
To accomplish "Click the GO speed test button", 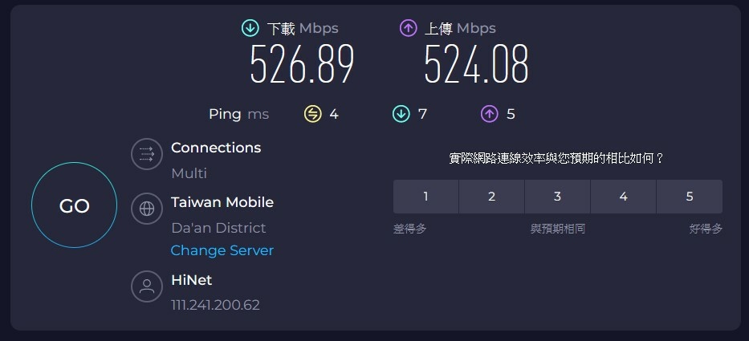I will (74, 206).
